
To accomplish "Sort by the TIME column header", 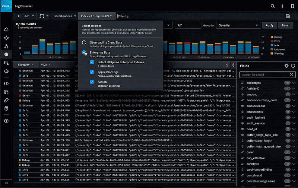I will point(46,65).
